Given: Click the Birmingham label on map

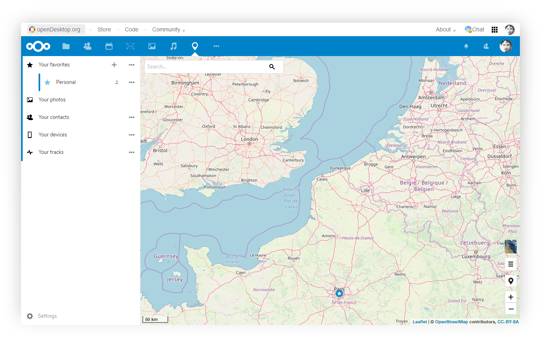Looking at the screenshot, I should pos(185,83).
